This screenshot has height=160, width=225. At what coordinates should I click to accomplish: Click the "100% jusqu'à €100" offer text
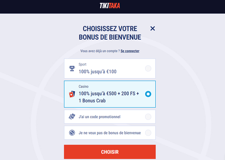coord(97,71)
